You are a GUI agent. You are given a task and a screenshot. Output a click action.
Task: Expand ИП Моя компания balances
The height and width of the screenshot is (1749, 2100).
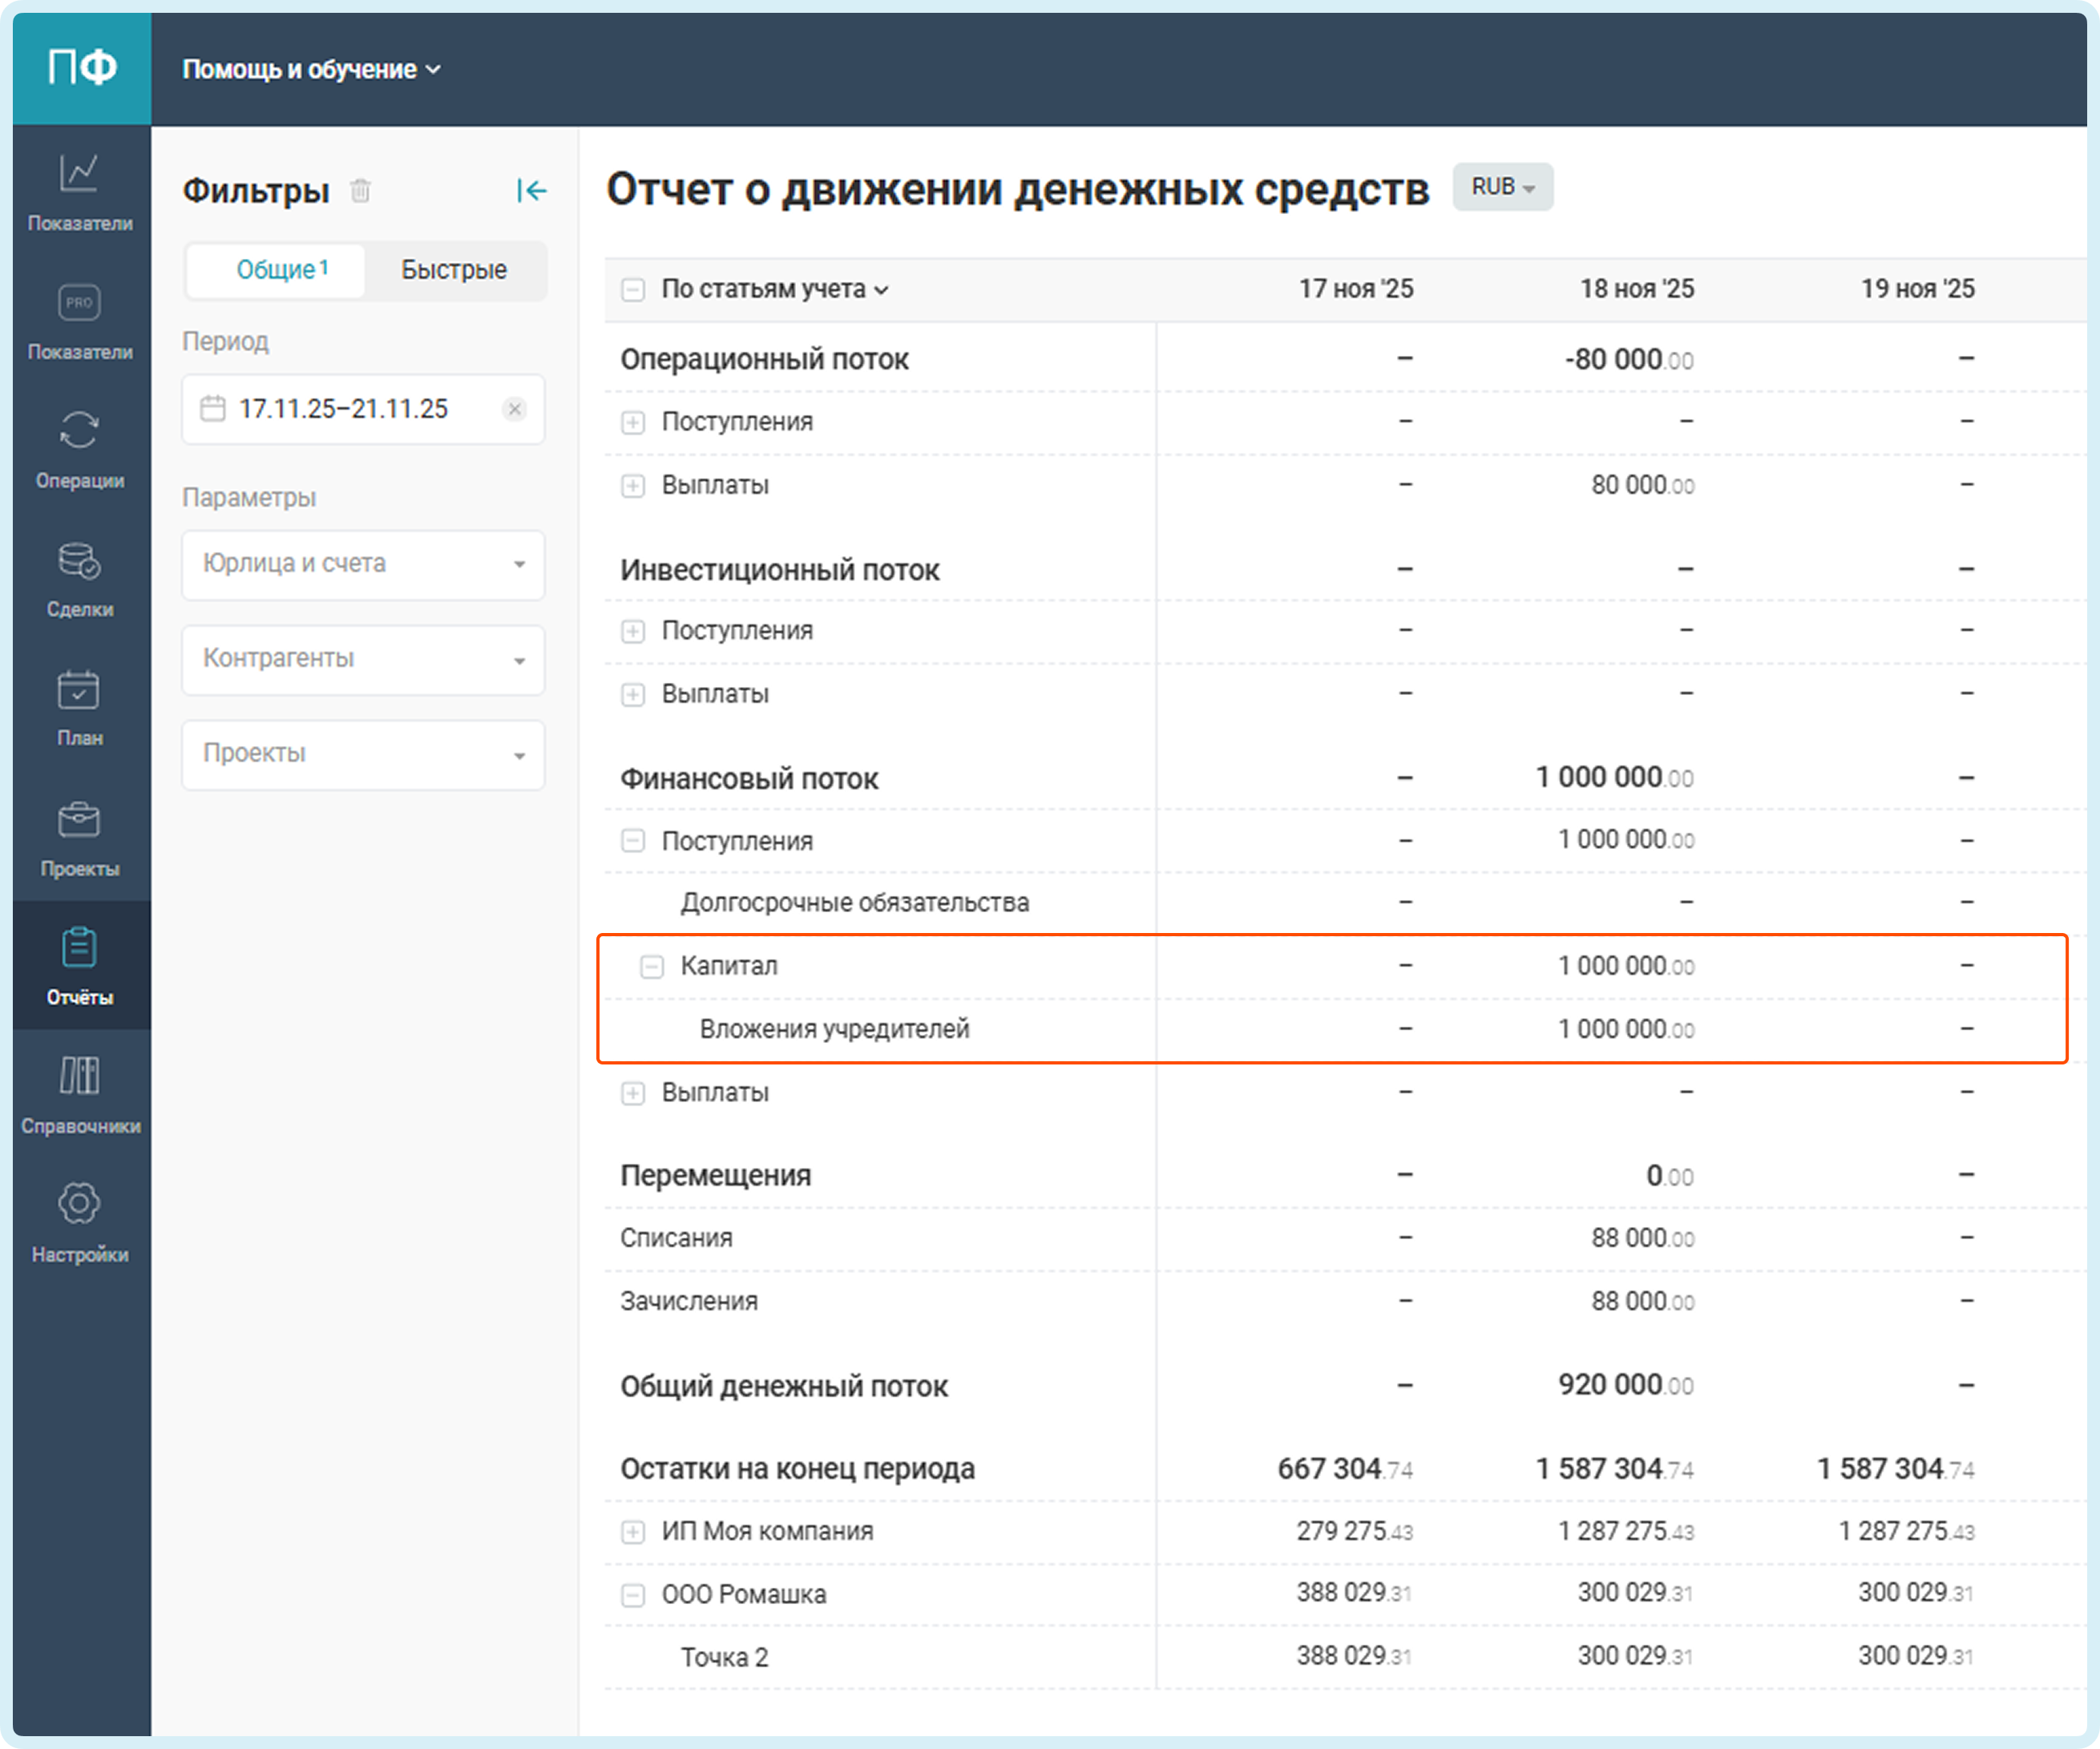632,1532
